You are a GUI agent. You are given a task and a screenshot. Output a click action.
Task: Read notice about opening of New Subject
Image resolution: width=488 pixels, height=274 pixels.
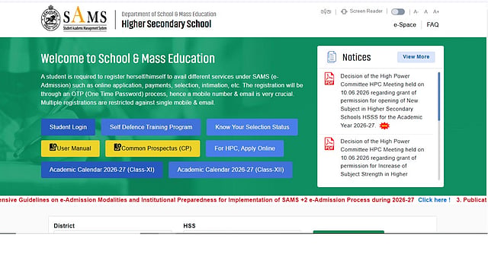tap(382, 100)
